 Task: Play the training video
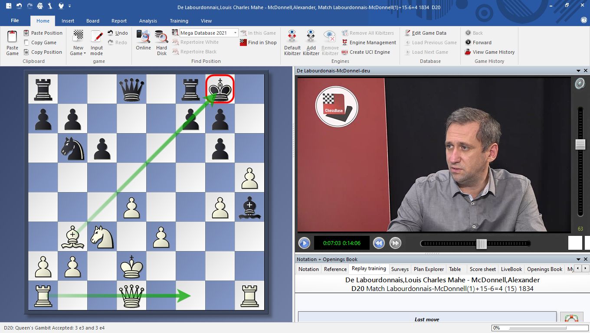click(x=304, y=243)
